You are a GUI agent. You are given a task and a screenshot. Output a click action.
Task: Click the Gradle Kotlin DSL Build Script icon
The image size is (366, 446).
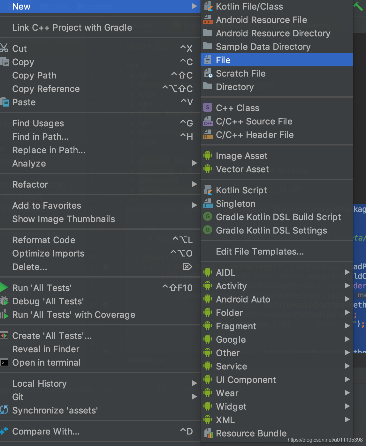[208, 217]
